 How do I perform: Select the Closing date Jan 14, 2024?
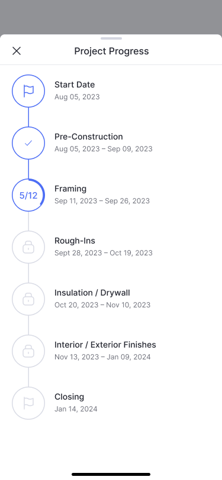click(76, 409)
